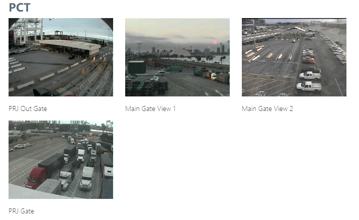Screen dimensions: 359x220
Task: Click the white dome in Main Gate View 1
Action: click(x=179, y=53)
